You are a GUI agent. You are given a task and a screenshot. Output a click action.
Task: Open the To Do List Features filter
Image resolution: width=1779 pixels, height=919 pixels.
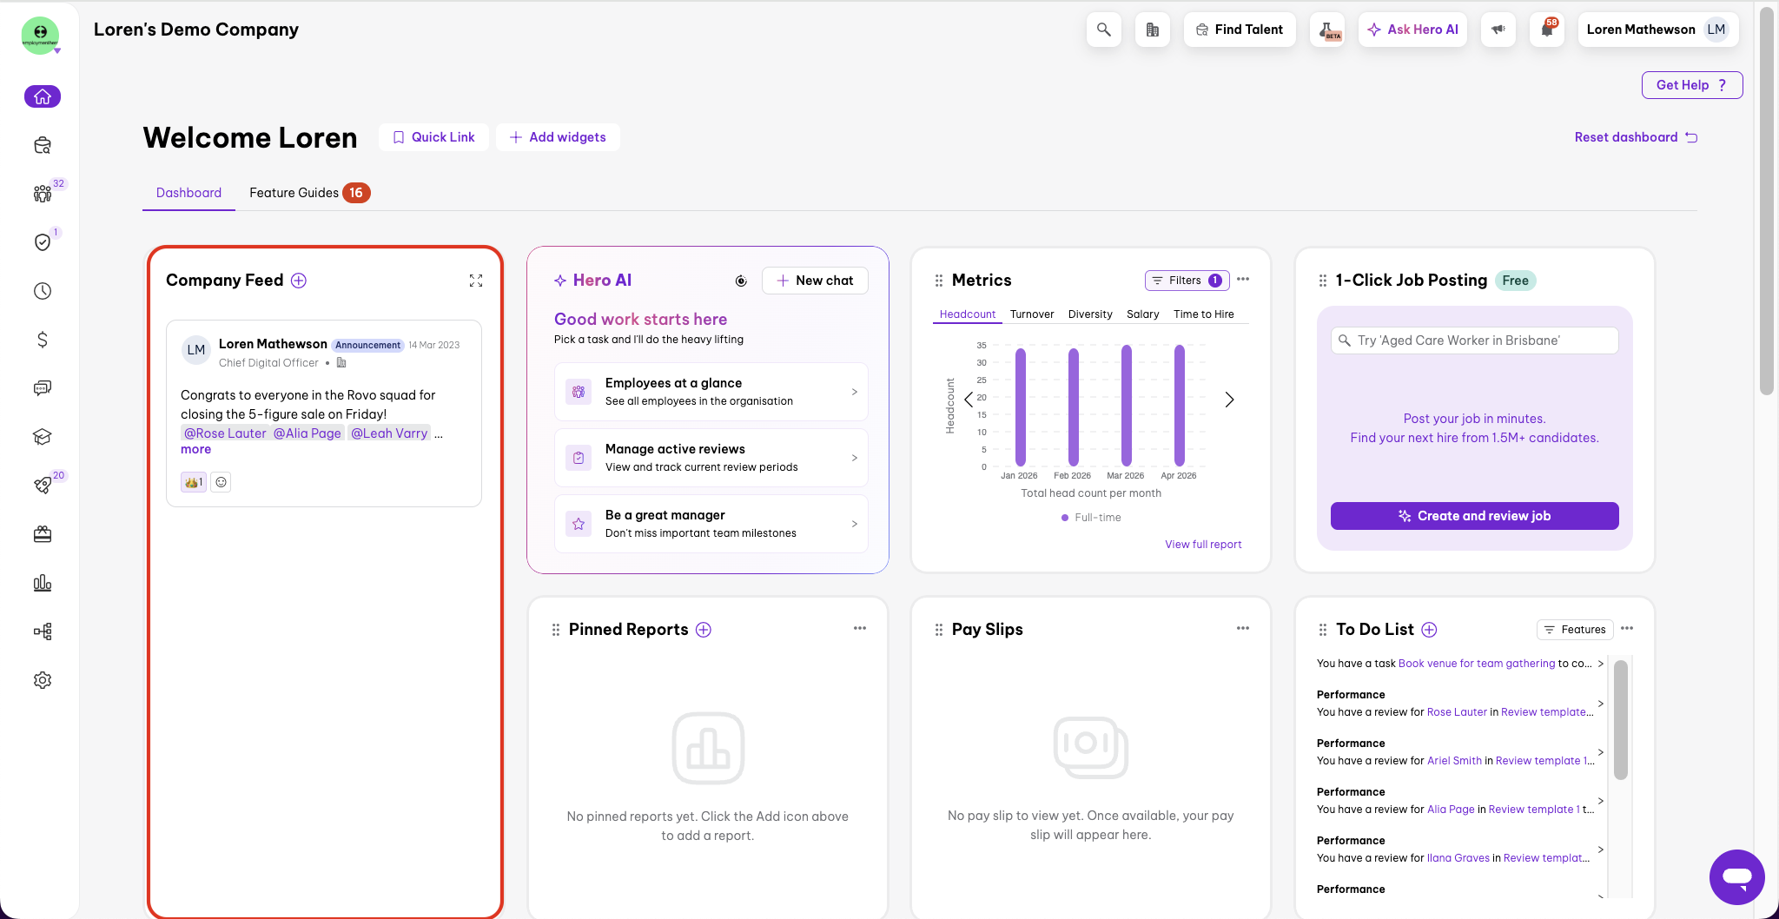(x=1575, y=630)
